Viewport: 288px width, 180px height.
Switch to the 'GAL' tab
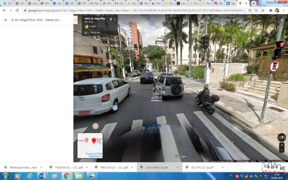[82, 3]
